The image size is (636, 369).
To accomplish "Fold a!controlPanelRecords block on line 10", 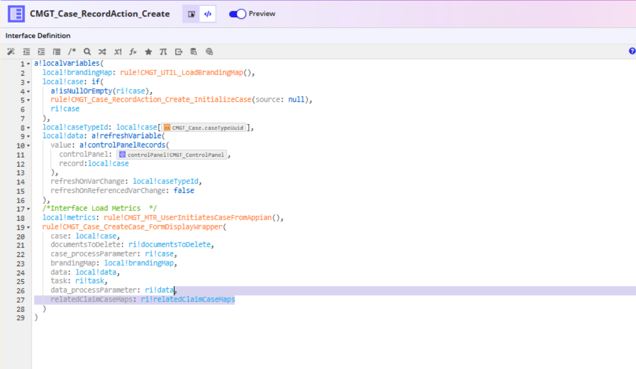I will (28, 146).
